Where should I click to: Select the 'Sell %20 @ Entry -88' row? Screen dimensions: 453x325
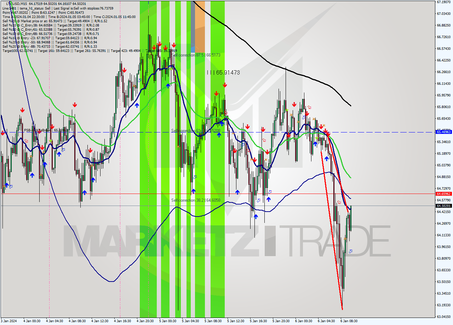50,46
